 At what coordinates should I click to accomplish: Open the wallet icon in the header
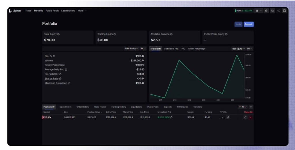(284, 11)
